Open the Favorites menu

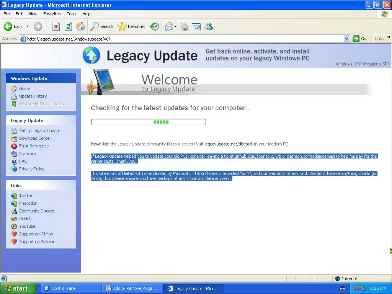click(x=52, y=14)
